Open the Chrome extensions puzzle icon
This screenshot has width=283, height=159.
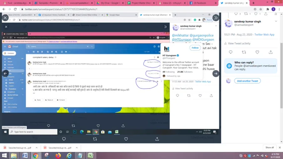point(268,9)
